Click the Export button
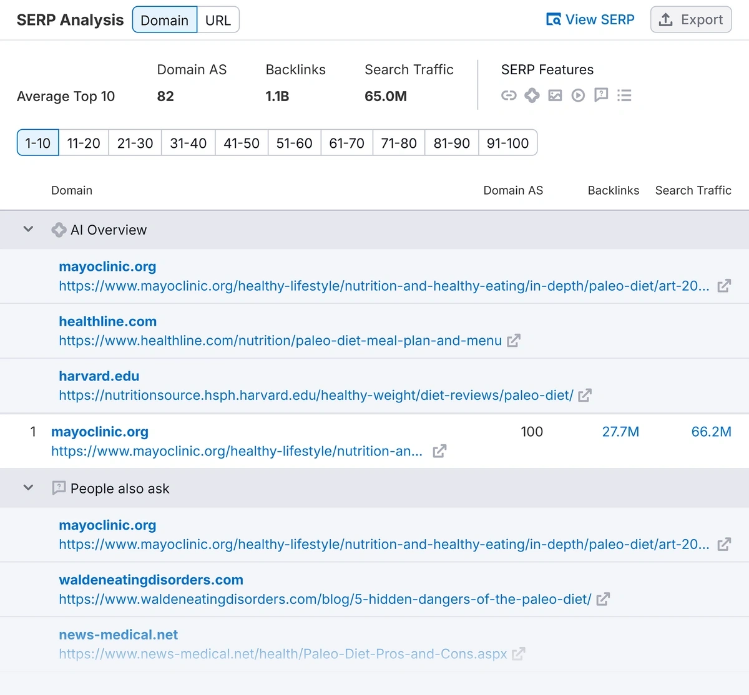This screenshot has height=695, width=749. point(691,20)
